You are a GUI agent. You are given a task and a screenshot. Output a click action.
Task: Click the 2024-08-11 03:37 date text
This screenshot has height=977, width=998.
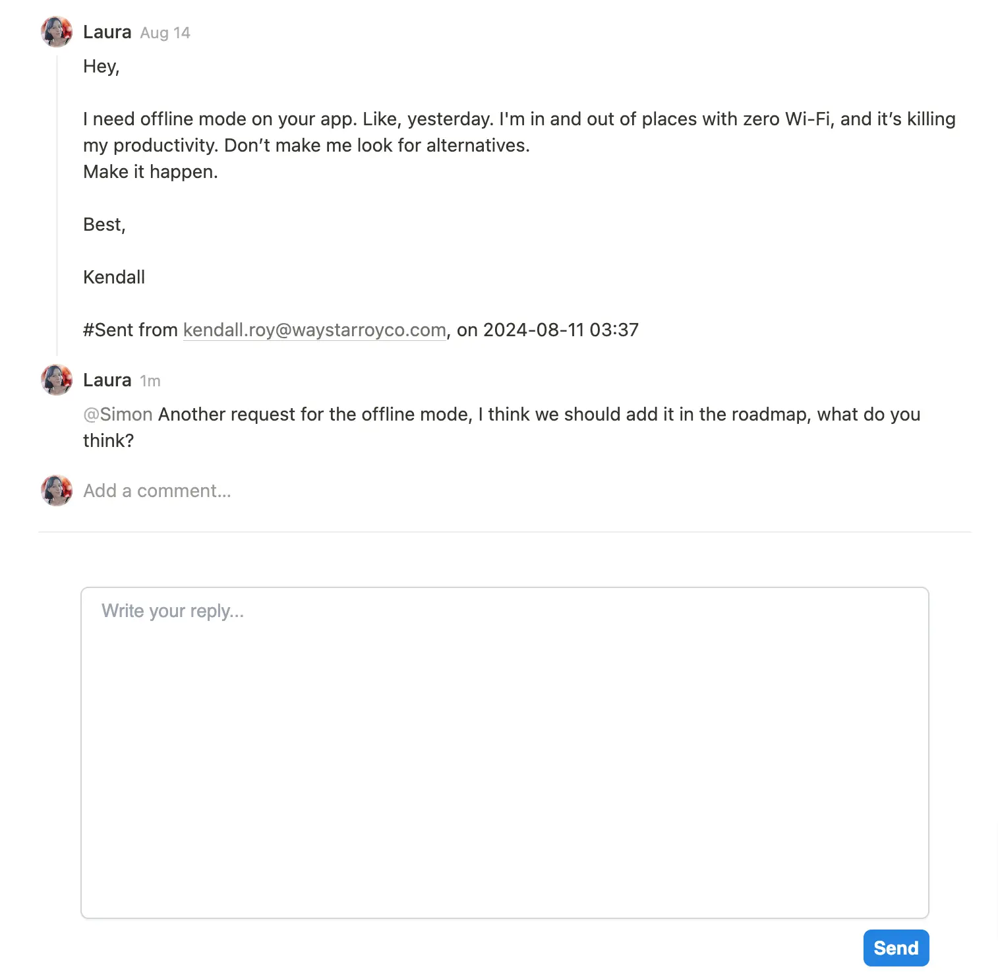[560, 330]
